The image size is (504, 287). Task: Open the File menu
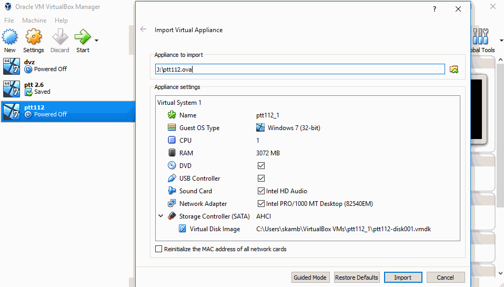pos(9,20)
